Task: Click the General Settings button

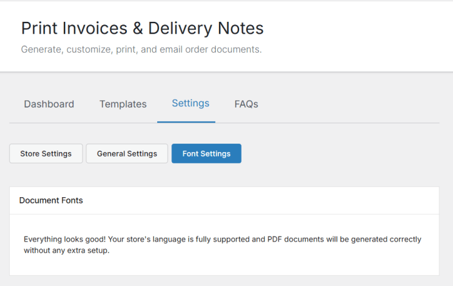Action: pos(127,153)
